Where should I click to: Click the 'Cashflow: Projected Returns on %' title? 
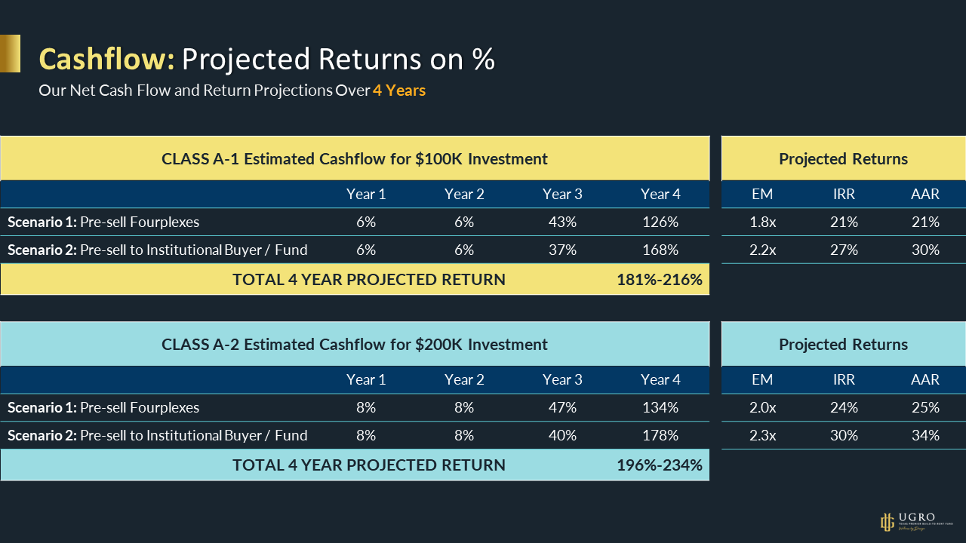[266, 60]
